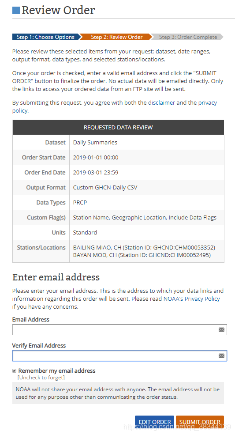Viewport: 235px width, 435px height.
Task: Click the EDIT ORDER button
Action: point(155,422)
